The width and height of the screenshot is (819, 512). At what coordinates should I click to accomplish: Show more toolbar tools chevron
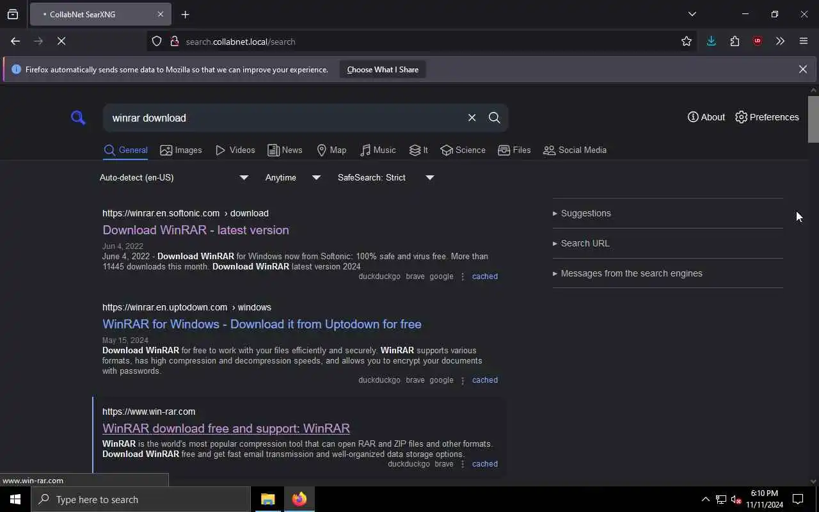[780, 41]
